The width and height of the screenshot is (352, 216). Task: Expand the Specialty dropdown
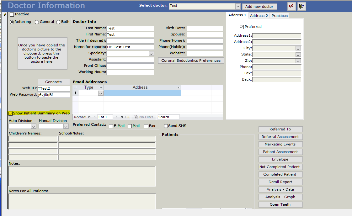151,54
